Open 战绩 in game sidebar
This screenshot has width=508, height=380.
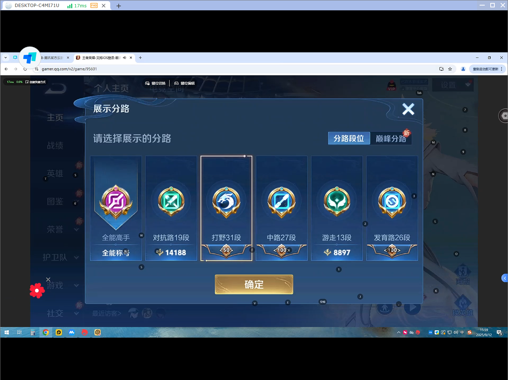[x=55, y=146]
